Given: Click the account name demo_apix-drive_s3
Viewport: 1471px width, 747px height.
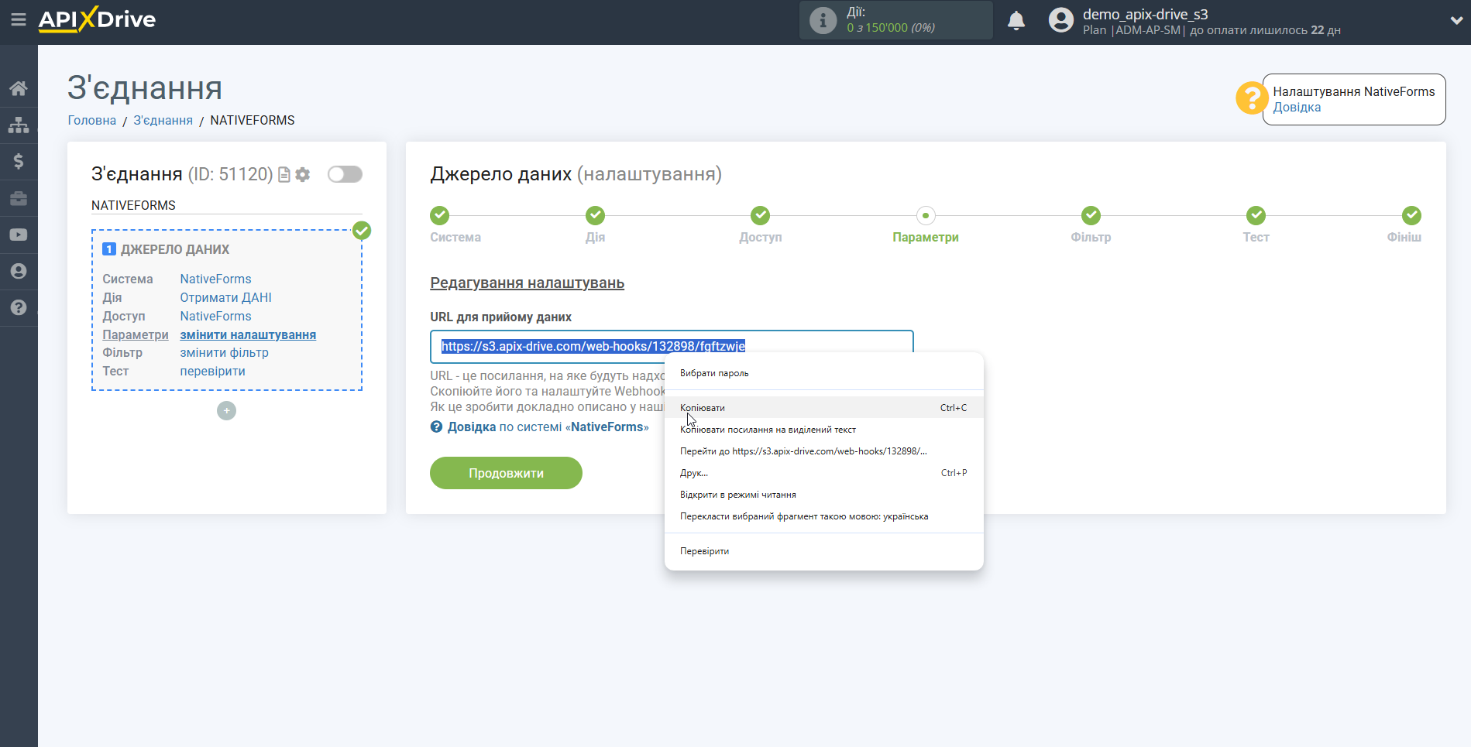Looking at the screenshot, I should (1145, 14).
